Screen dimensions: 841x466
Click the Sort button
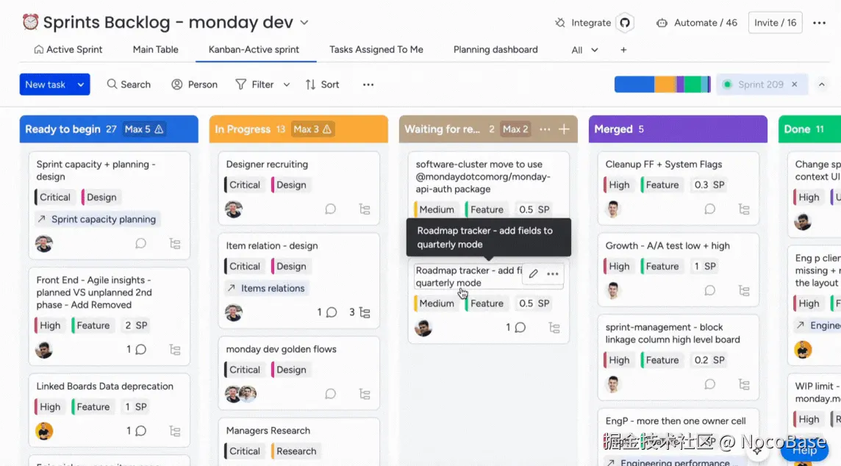[322, 85]
